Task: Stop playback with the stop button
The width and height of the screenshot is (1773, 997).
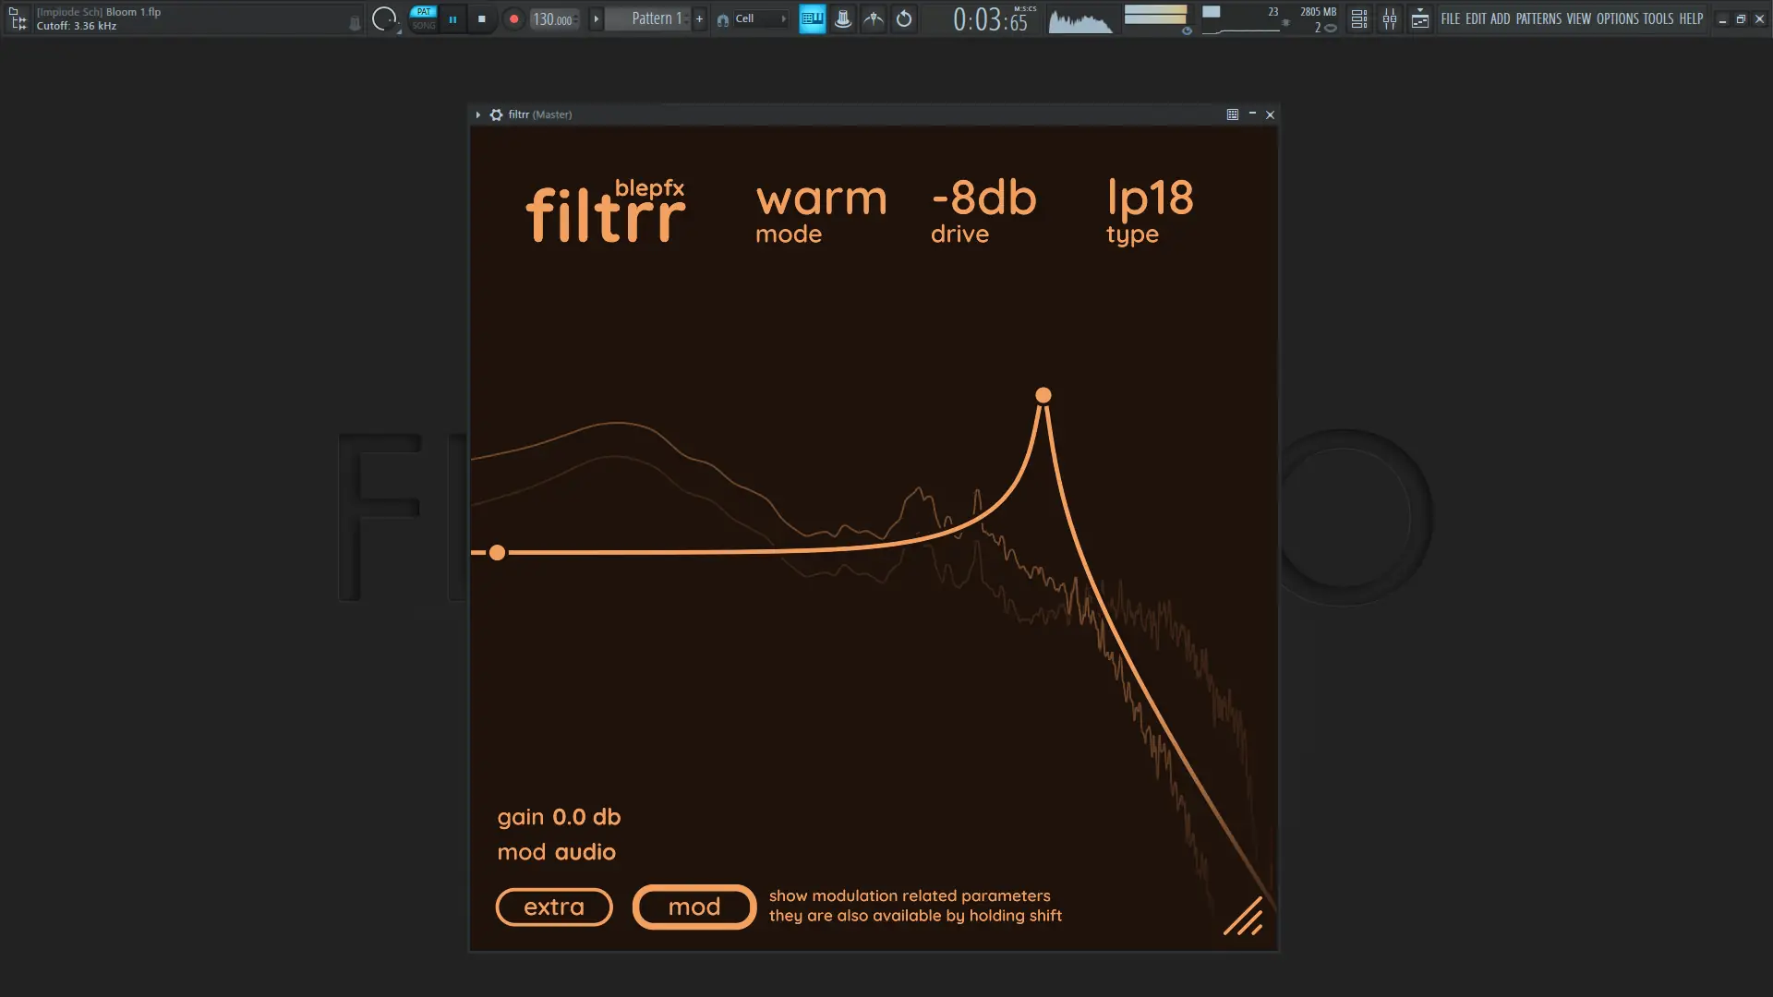Action: pos(481,18)
